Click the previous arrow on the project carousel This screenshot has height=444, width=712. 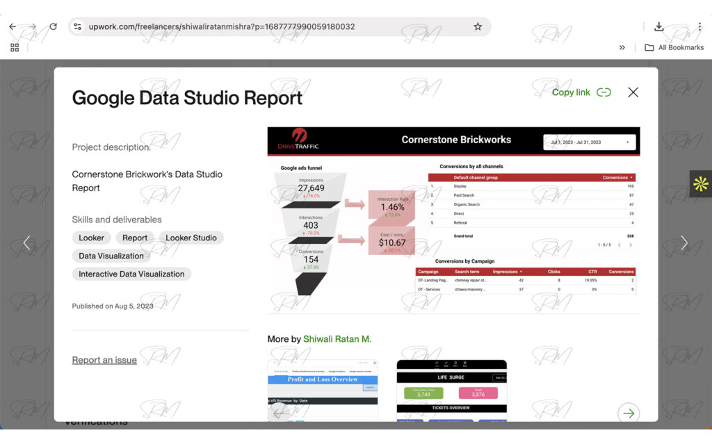tap(278, 413)
